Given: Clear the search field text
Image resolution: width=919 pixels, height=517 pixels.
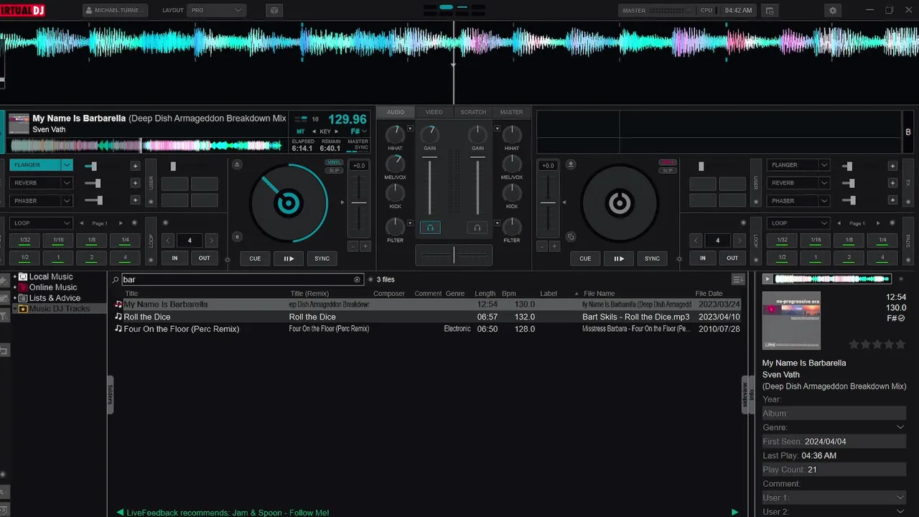Looking at the screenshot, I should (x=358, y=279).
